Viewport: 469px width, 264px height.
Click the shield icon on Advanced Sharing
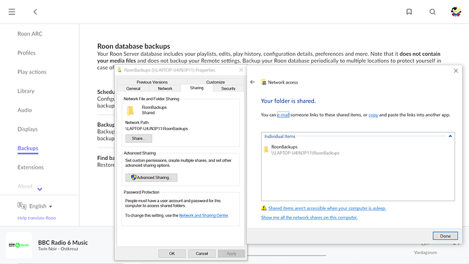134,178
